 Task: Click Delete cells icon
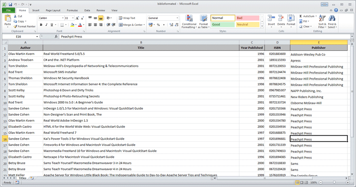point(281,18)
